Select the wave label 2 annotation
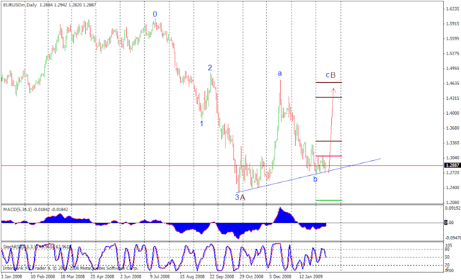The height and width of the screenshot is (280, 461). [210, 68]
